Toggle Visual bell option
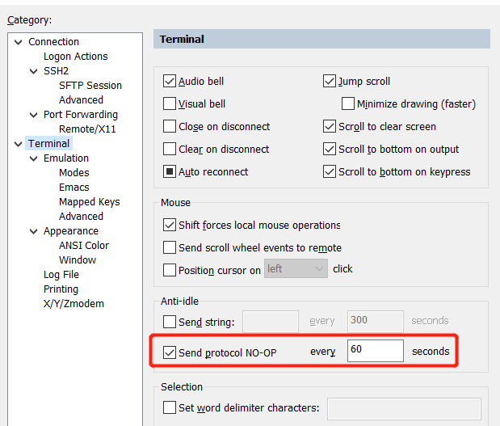This screenshot has width=500, height=426. point(170,103)
